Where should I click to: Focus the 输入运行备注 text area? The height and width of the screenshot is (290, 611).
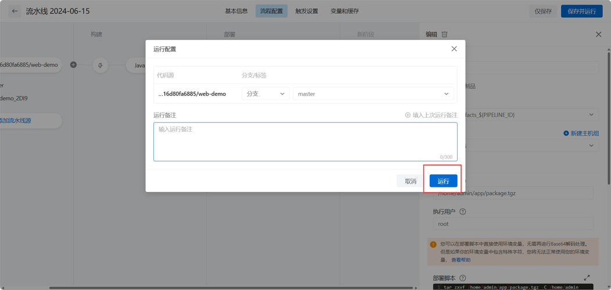click(305, 142)
